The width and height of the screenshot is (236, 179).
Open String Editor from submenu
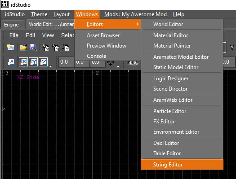pyautogui.click(x=182, y=165)
